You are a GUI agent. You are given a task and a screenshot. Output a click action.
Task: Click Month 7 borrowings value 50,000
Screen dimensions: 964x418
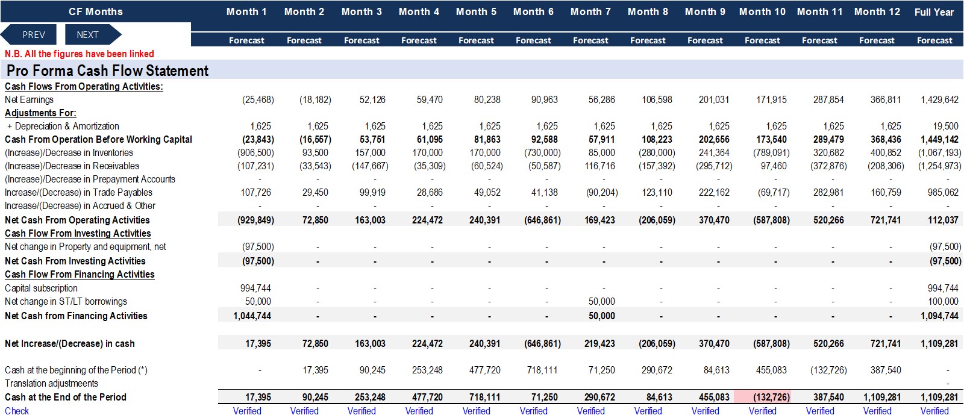(x=601, y=301)
